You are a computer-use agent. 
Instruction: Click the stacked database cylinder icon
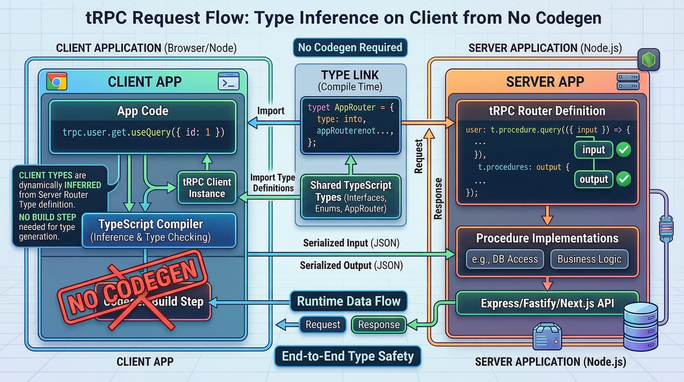point(641,326)
